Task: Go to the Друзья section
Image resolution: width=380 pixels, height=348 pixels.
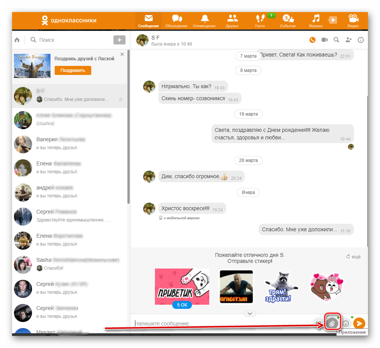Action: click(x=232, y=21)
